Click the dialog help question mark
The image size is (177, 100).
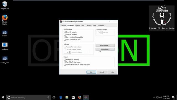[109, 22]
